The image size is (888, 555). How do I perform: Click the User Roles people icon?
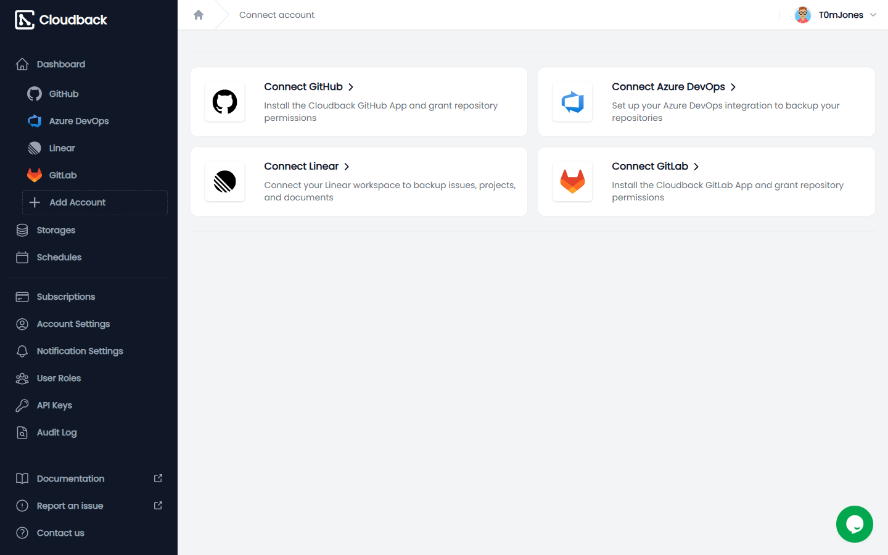point(22,378)
